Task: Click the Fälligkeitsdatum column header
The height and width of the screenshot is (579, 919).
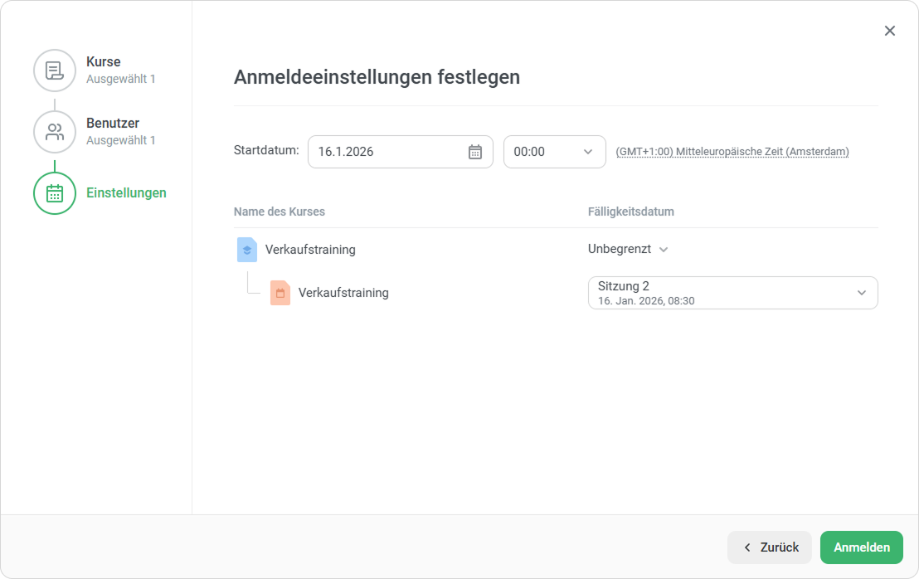Action: (x=630, y=212)
